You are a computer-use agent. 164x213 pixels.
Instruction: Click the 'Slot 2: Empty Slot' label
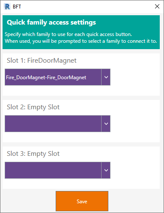point(33,107)
